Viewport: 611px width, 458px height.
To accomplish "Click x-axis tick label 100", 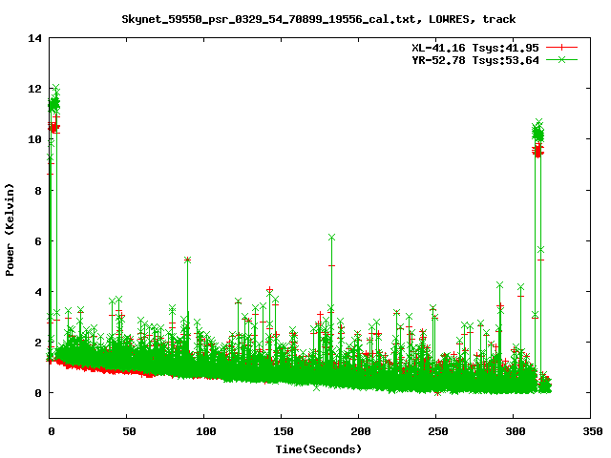I will [x=206, y=431].
